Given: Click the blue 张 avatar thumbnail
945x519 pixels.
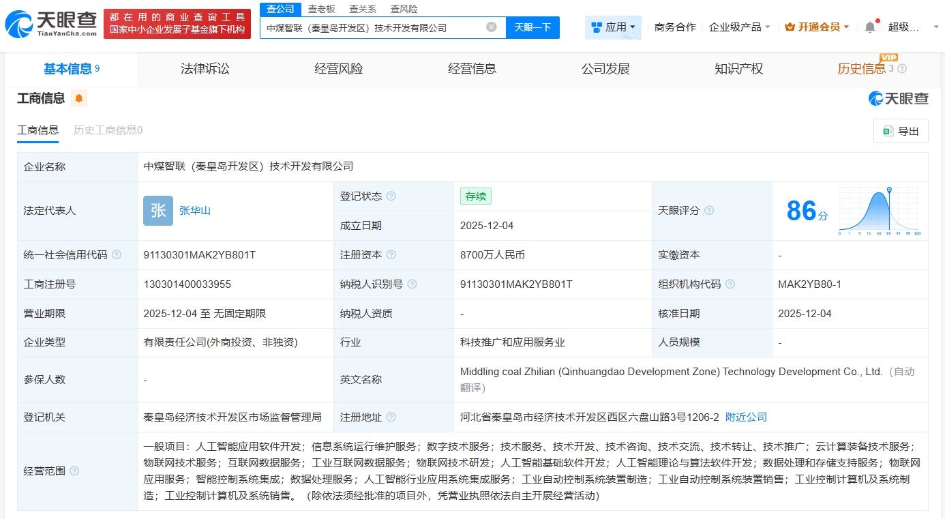Looking at the screenshot, I should [158, 211].
